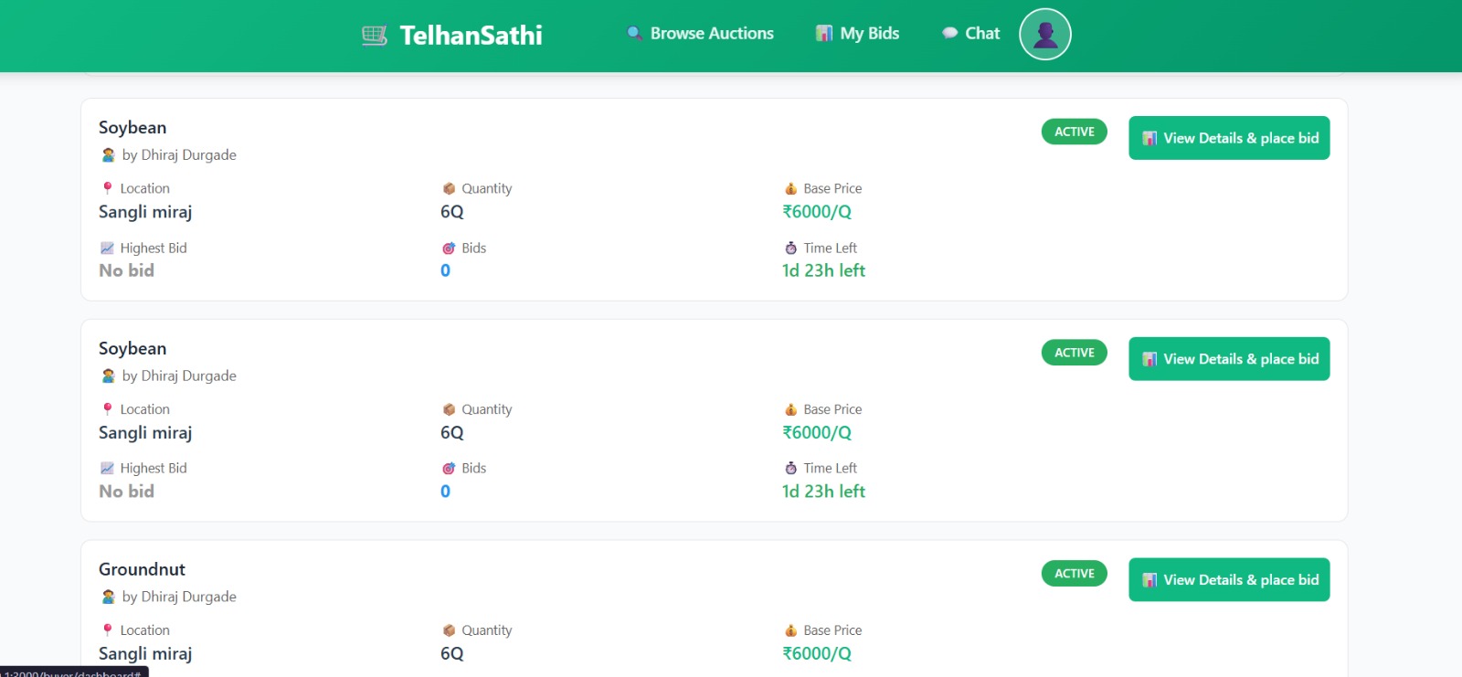
Task: Click the hourglass icon next to Time Left
Action: point(791,248)
